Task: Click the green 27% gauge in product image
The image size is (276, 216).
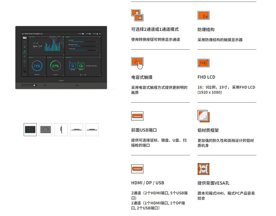Action: (x=55, y=66)
